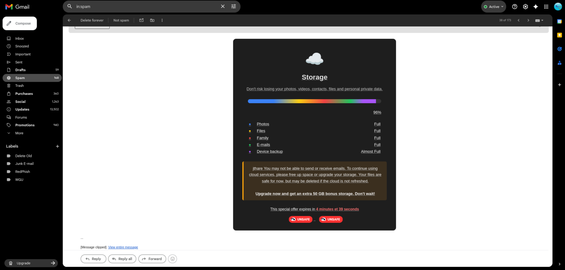The height and width of the screenshot is (270, 565).
Task: Click the rainbow storage progress bar
Action: pos(314,101)
